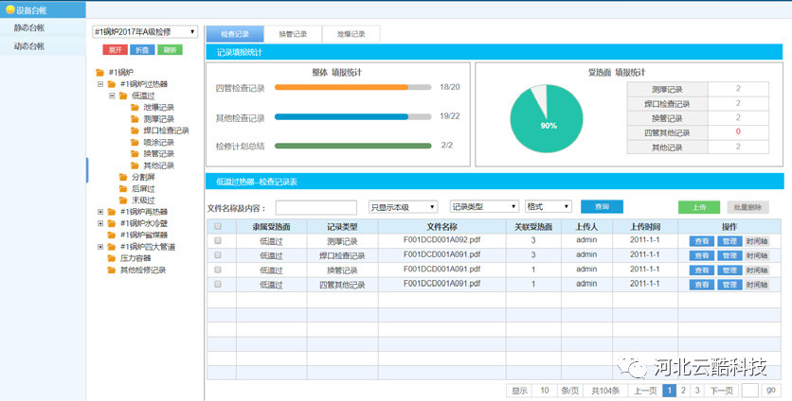Click the folder icon of 焊口检查记录 in tree

tap(135, 131)
